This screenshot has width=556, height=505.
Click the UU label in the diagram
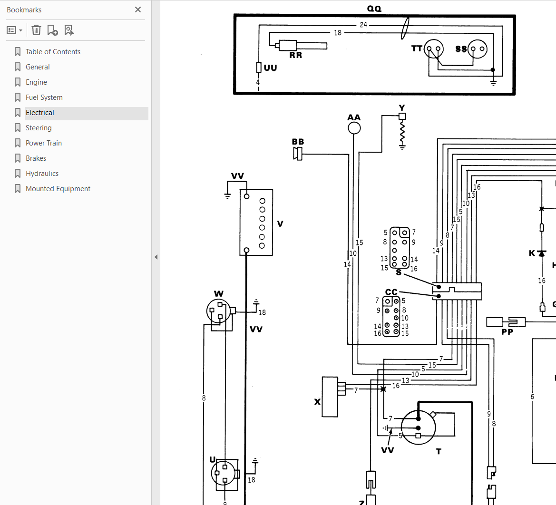[270, 68]
